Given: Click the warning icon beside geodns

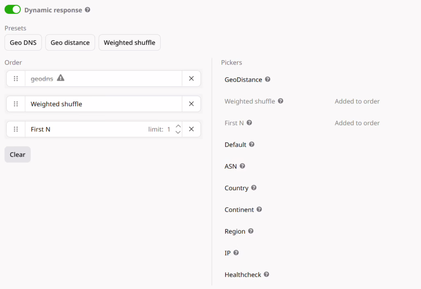Looking at the screenshot, I should coord(60,78).
